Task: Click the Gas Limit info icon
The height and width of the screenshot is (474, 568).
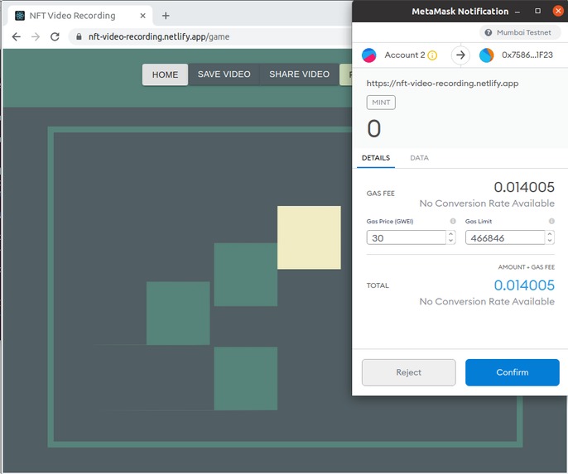Action: [551, 221]
